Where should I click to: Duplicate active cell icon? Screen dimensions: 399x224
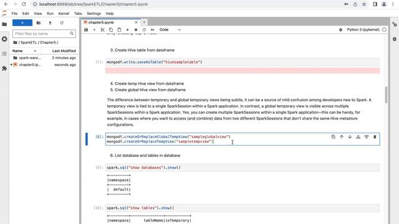(x=334, y=137)
